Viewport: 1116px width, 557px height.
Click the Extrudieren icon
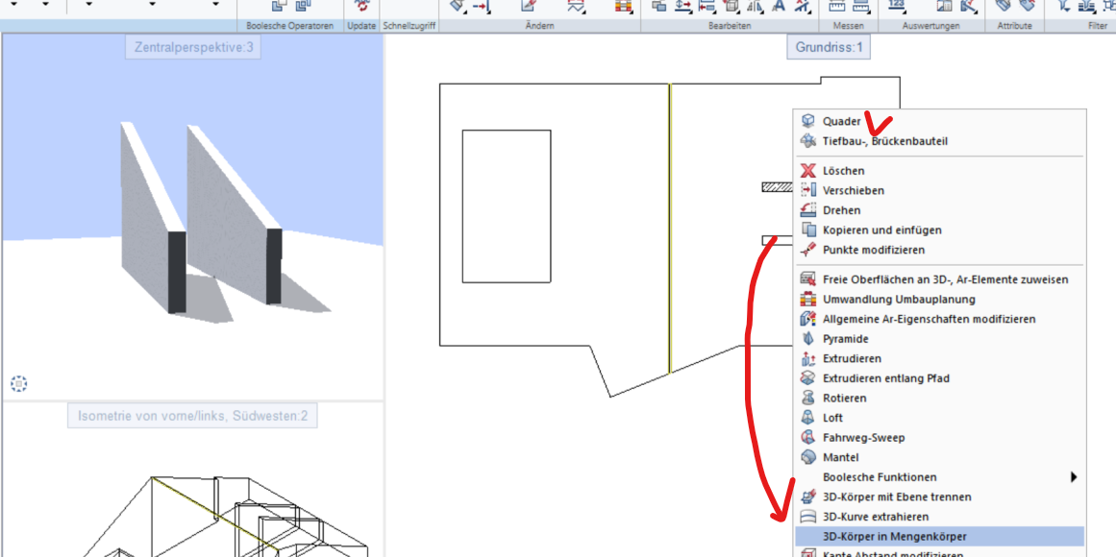point(808,358)
